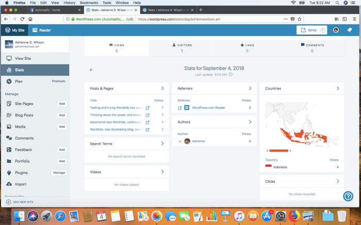Select the Comments stats tab
Image resolution: width=361 pixels, height=225 pixels.
(x=312, y=48)
